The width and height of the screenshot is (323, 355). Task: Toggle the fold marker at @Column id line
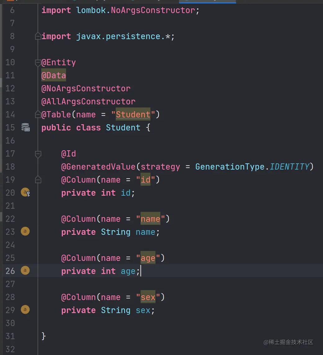point(38,180)
